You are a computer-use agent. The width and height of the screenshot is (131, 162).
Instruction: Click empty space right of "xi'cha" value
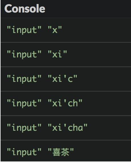109,128
